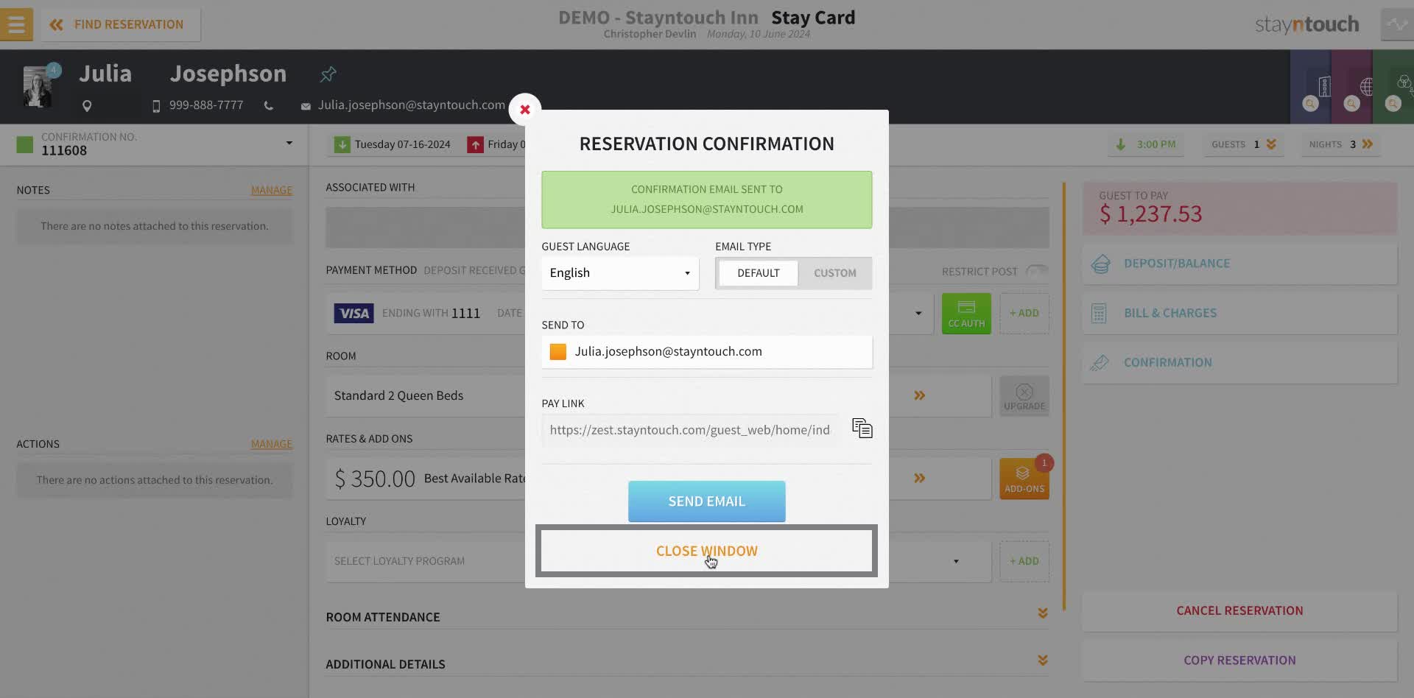The height and width of the screenshot is (698, 1414).
Task: Open the Confirmation panel item
Action: [1240, 363]
